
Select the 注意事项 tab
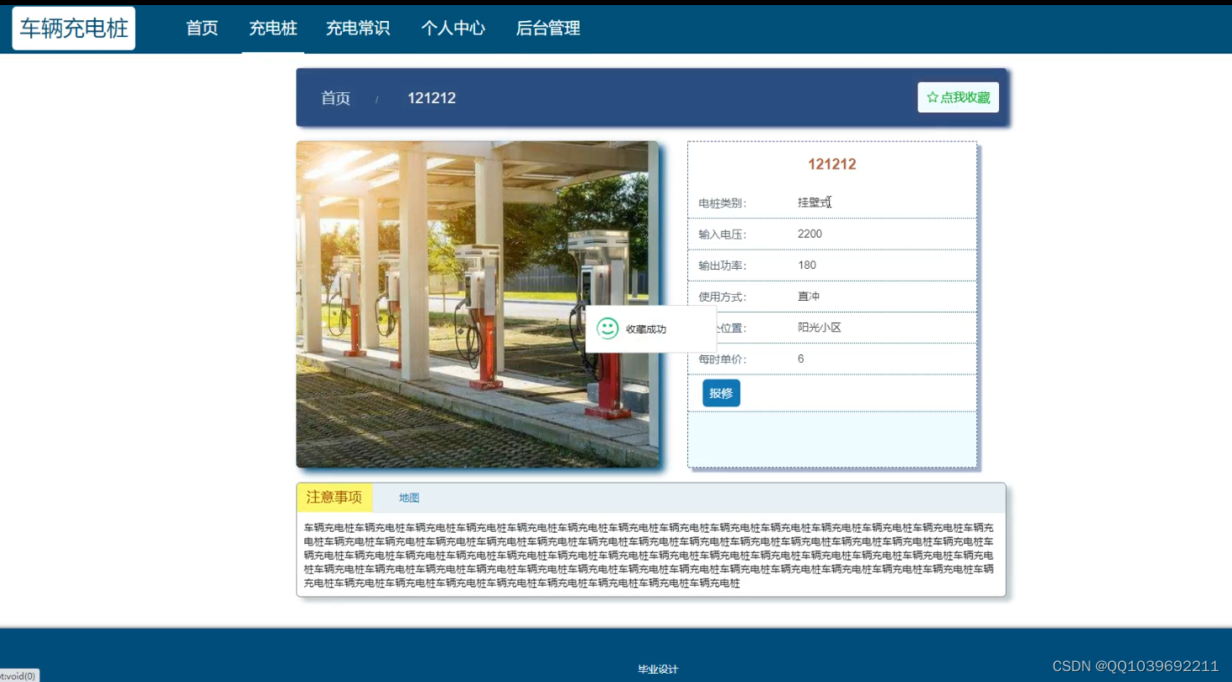(334, 498)
